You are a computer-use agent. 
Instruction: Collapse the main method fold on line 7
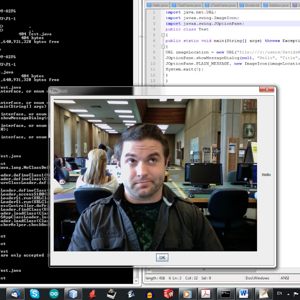163,46
